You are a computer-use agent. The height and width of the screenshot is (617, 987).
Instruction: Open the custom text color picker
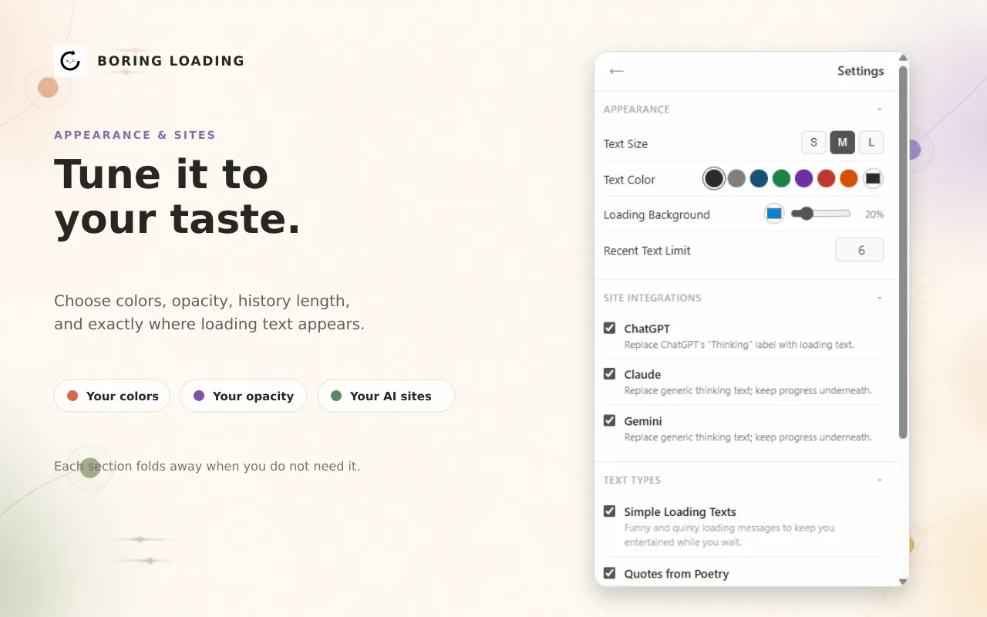pyautogui.click(x=873, y=179)
